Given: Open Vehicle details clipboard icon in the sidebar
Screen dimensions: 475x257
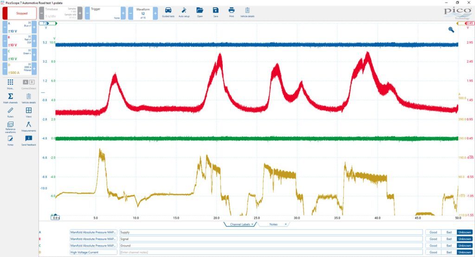Looking at the screenshot, I should coord(29,98).
